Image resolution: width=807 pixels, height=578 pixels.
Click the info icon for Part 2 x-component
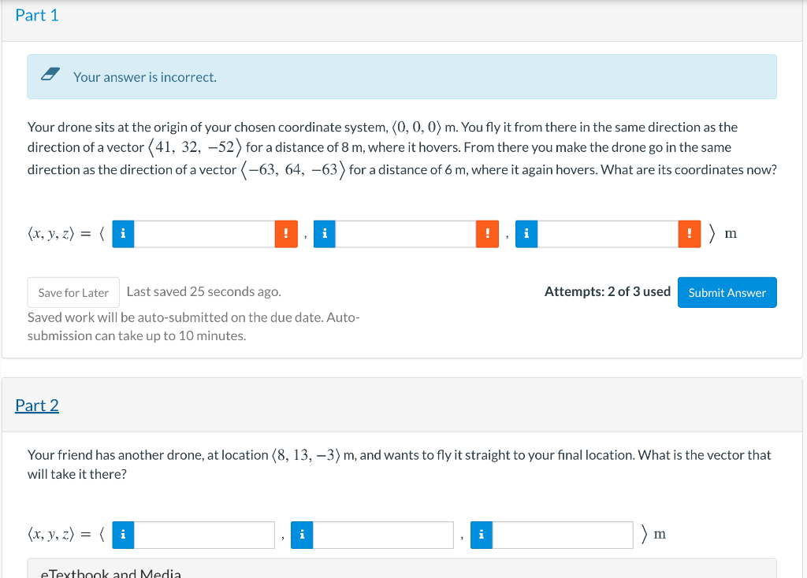tap(123, 534)
